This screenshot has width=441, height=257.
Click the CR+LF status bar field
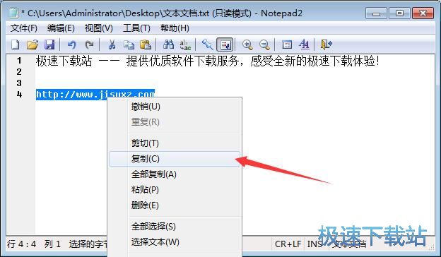tap(288, 244)
